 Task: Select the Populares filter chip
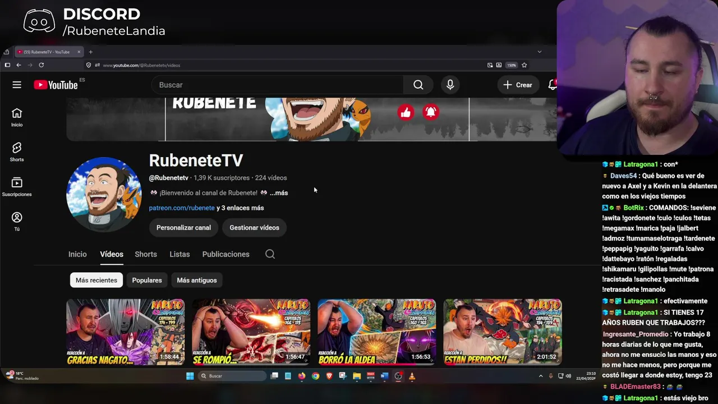[x=147, y=280]
